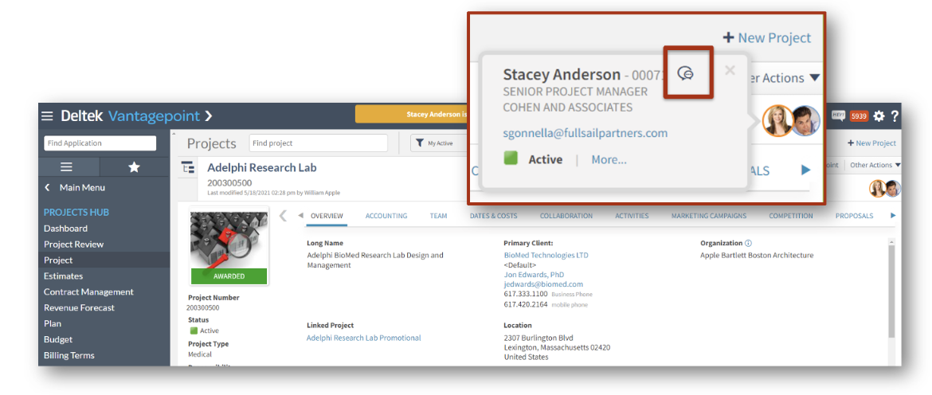The image size is (932, 395).
Task: Toggle the project hierarchy tree icon
Action: tap(187, 167)
